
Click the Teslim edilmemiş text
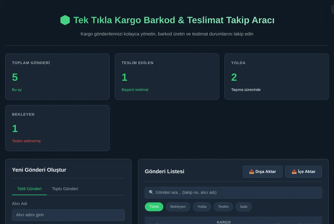point(26,141)
